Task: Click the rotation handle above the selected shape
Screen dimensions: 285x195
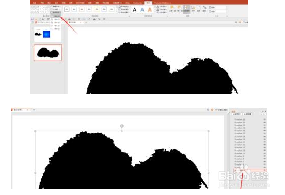Action: (122, 126)
